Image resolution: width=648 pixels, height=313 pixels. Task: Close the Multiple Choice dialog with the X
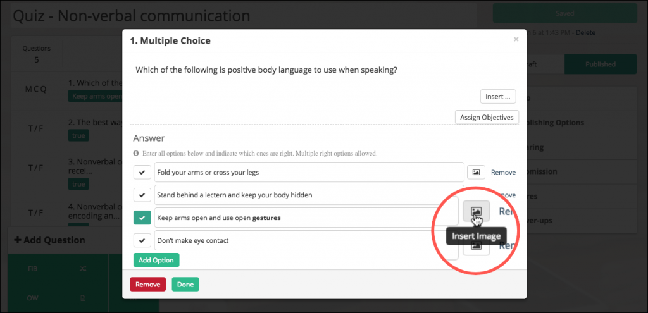point(516,39)
